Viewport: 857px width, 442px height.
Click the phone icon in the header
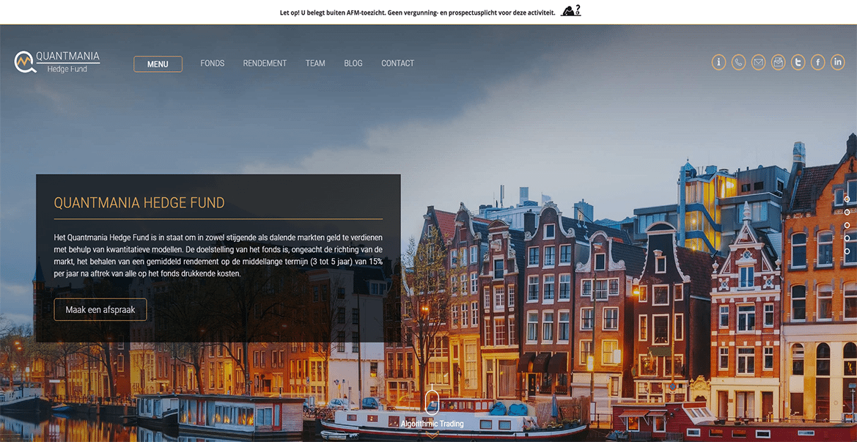(x=738, y=62)
